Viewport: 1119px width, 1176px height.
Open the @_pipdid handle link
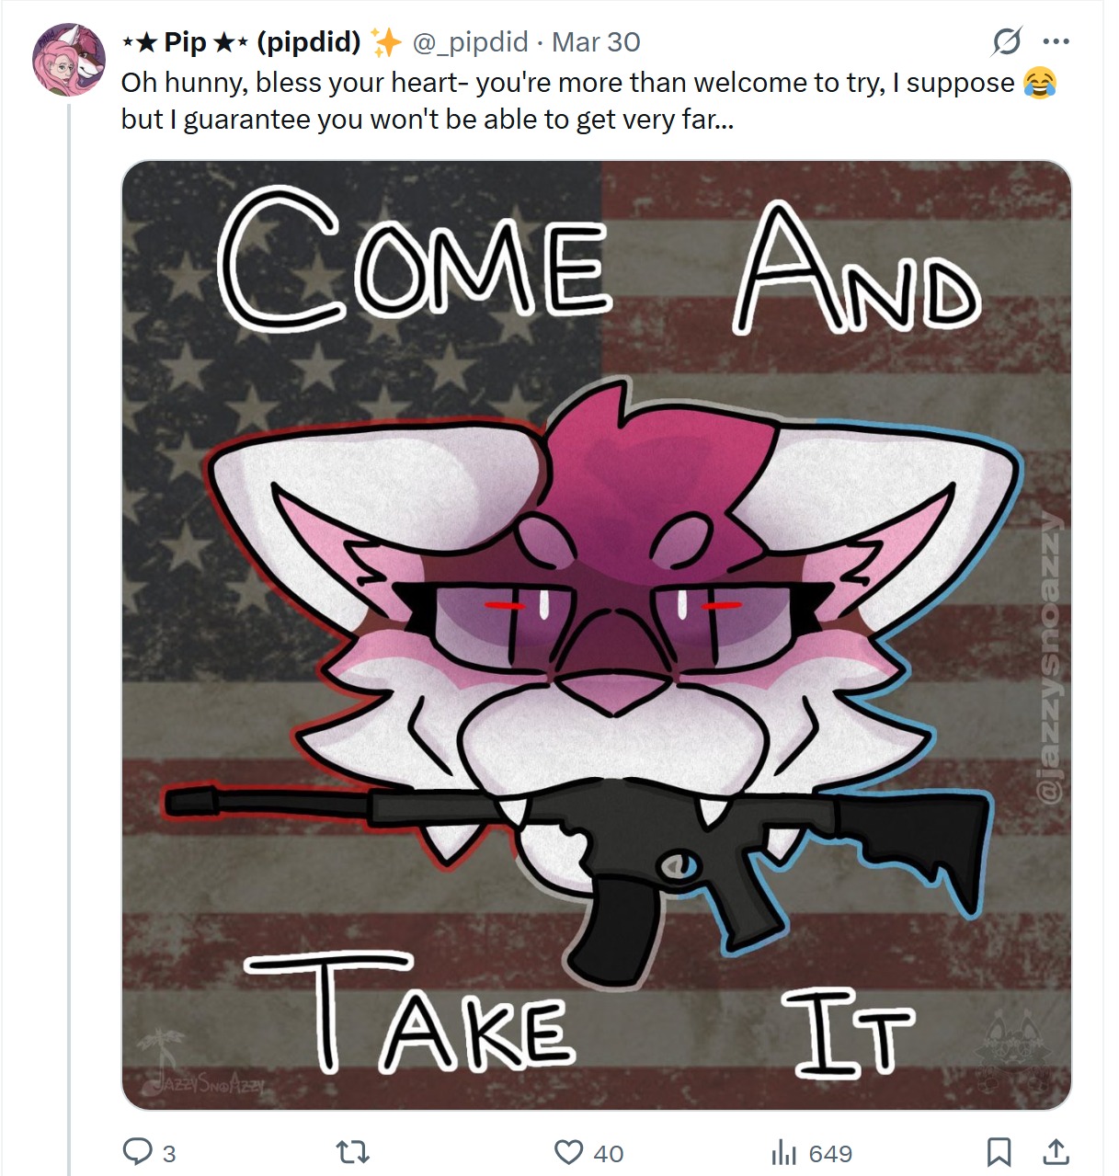471,42
